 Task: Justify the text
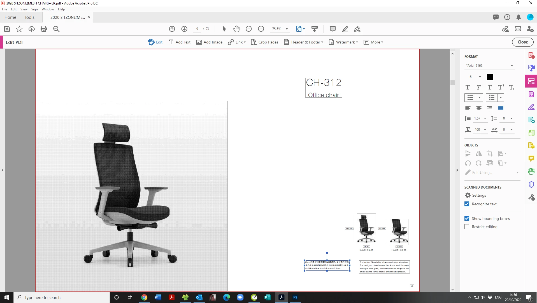click(501, 108)
